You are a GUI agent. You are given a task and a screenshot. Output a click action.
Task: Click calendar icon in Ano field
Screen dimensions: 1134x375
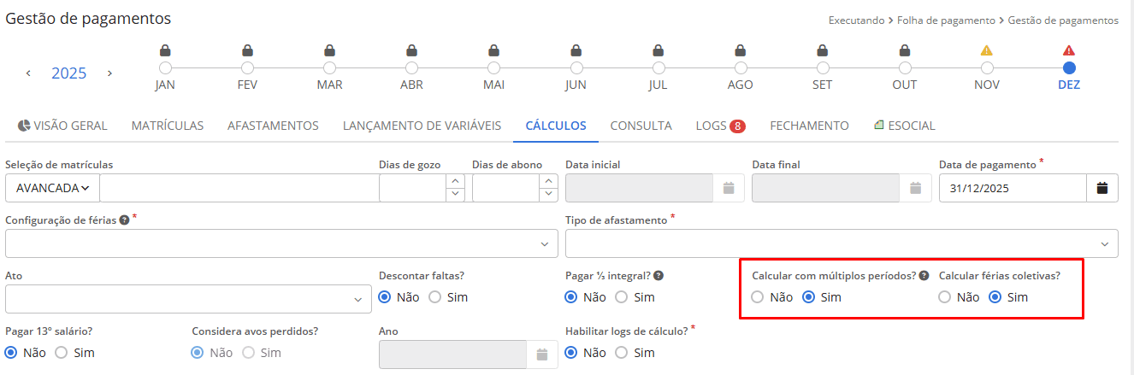point(542,354)
